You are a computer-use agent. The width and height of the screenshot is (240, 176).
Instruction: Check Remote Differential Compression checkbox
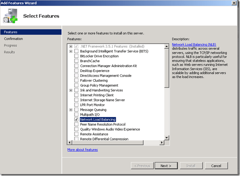click(76, 138)
